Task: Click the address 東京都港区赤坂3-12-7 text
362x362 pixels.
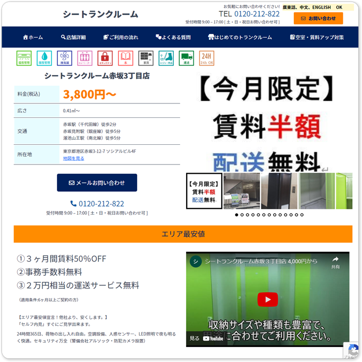Action: (99, 152)
